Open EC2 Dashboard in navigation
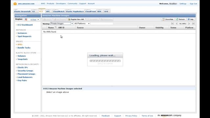The height and width of the screenshot is (118, 210). pyautogui.click(x=25, y=25)
